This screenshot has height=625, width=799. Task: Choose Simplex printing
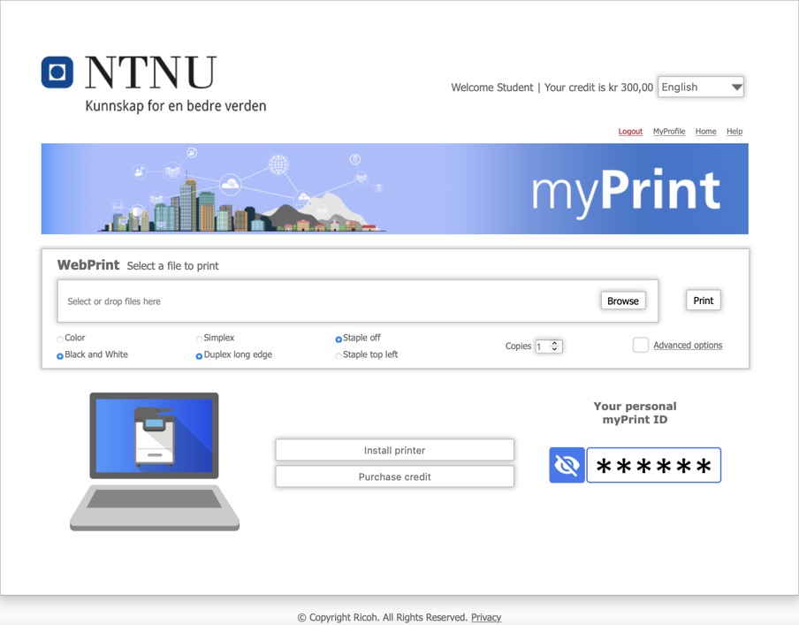[199, 339]
